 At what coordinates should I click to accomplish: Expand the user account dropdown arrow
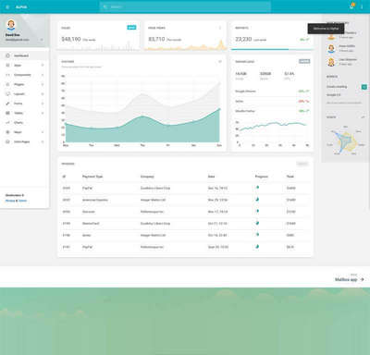pos(42,40)
